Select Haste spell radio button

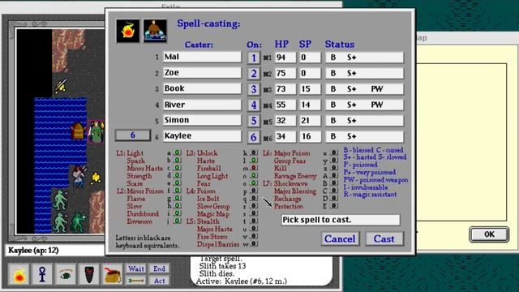[254, 161]
